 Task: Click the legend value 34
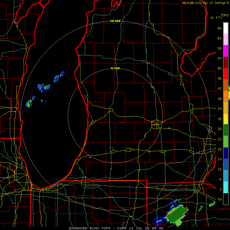220,109
